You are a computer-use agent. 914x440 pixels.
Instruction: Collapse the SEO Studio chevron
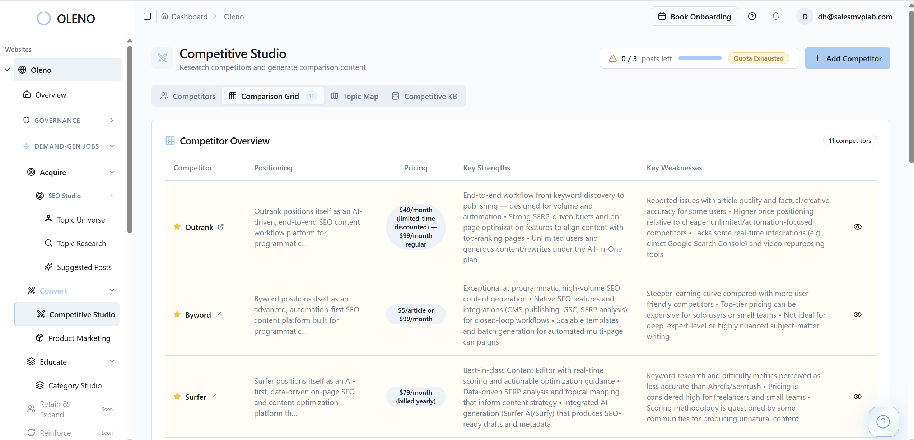pos(112,196)
